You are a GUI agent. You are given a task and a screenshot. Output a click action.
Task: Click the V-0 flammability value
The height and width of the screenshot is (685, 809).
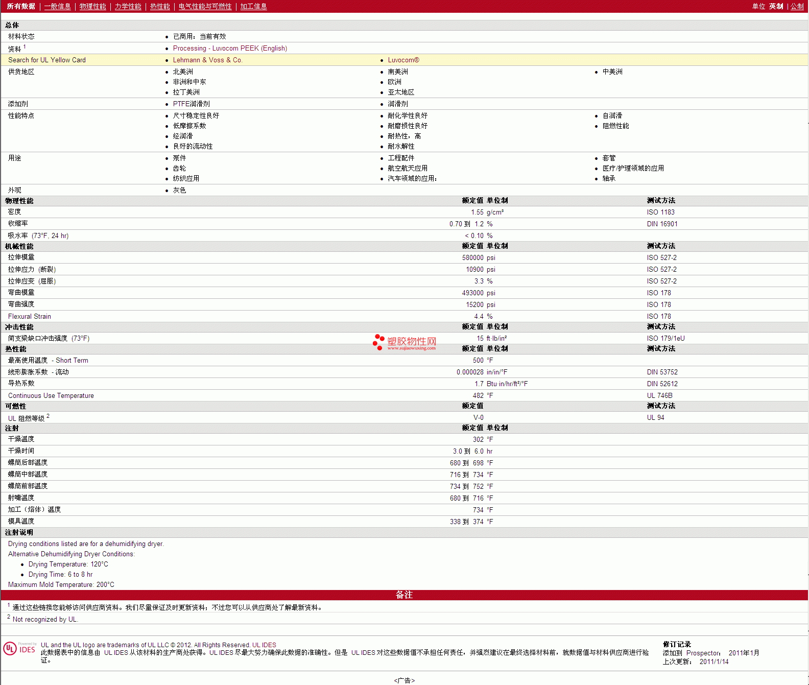pos(478,417)
